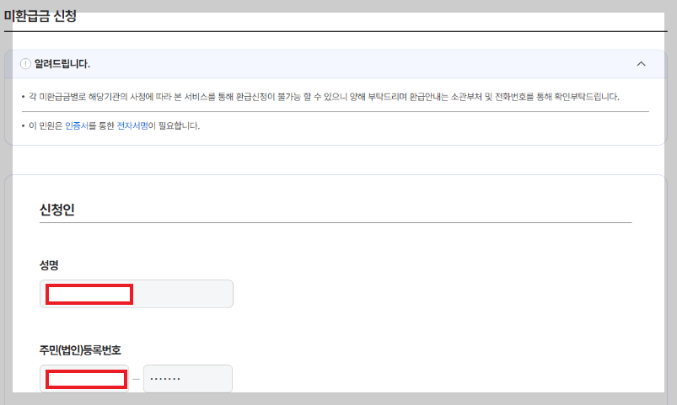
Task: Open the 전자서명 link
Action: (x=132, y=125)
